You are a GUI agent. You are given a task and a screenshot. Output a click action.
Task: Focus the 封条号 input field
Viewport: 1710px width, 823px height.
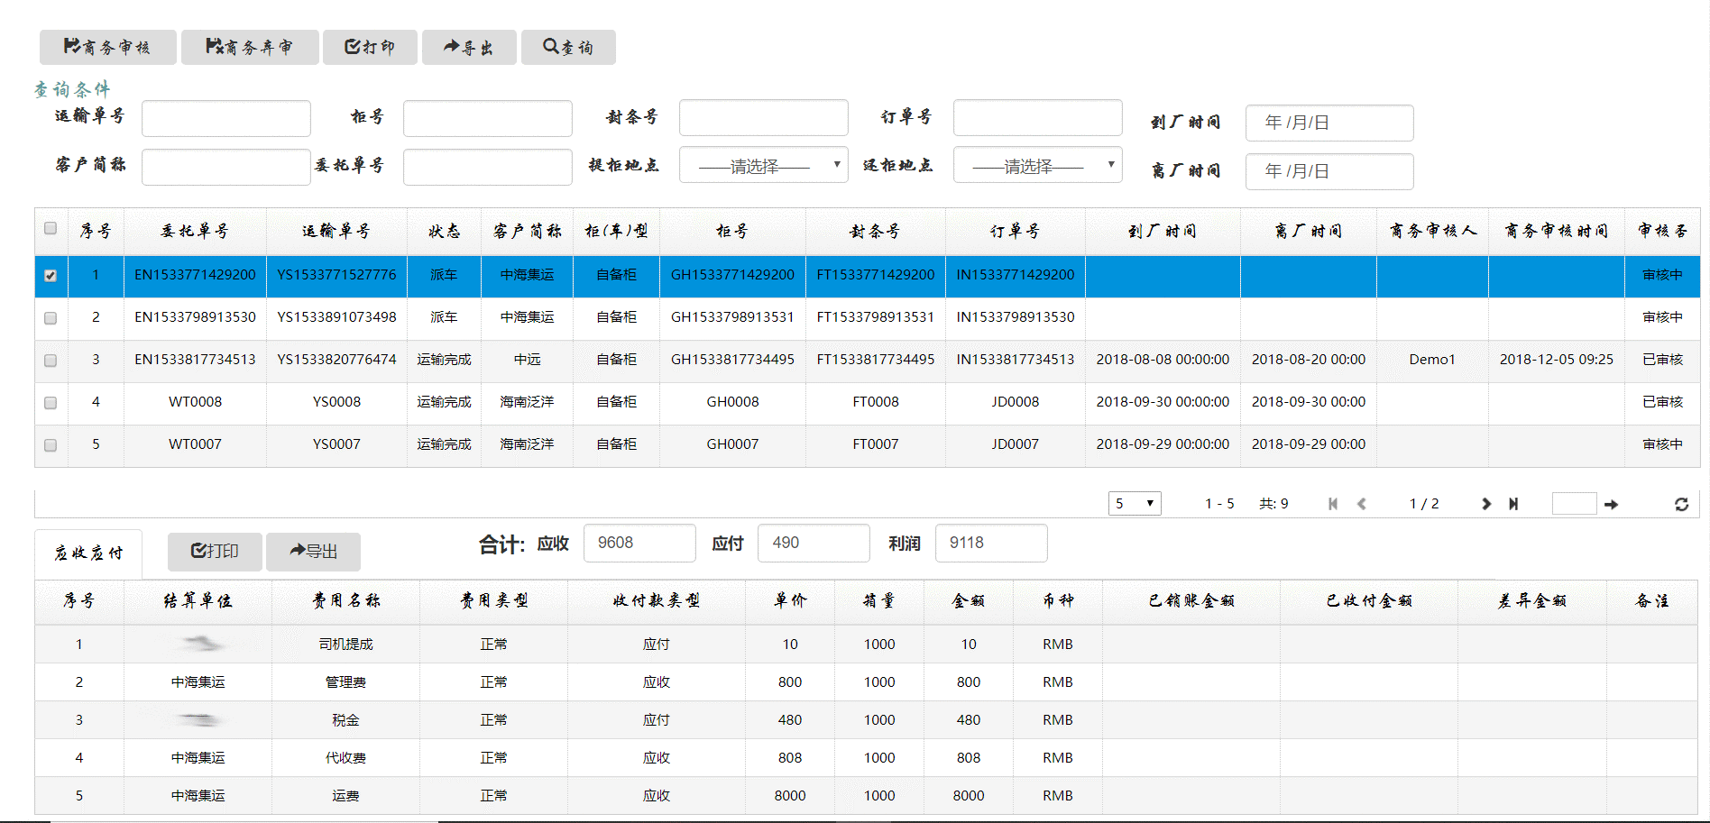pos(764,117)
